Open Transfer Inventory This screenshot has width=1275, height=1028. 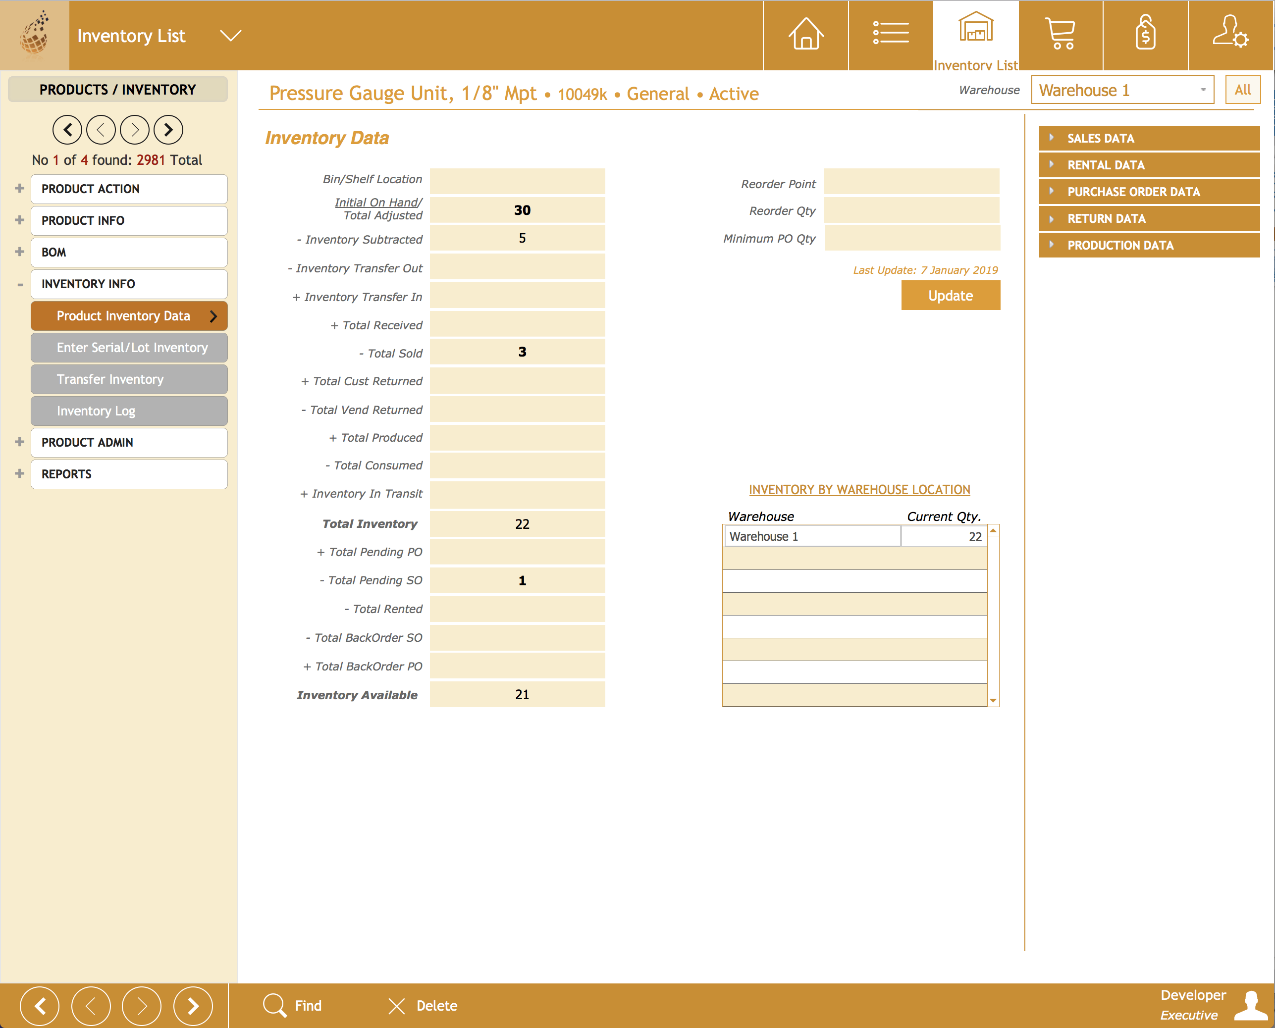coord(129,379)
